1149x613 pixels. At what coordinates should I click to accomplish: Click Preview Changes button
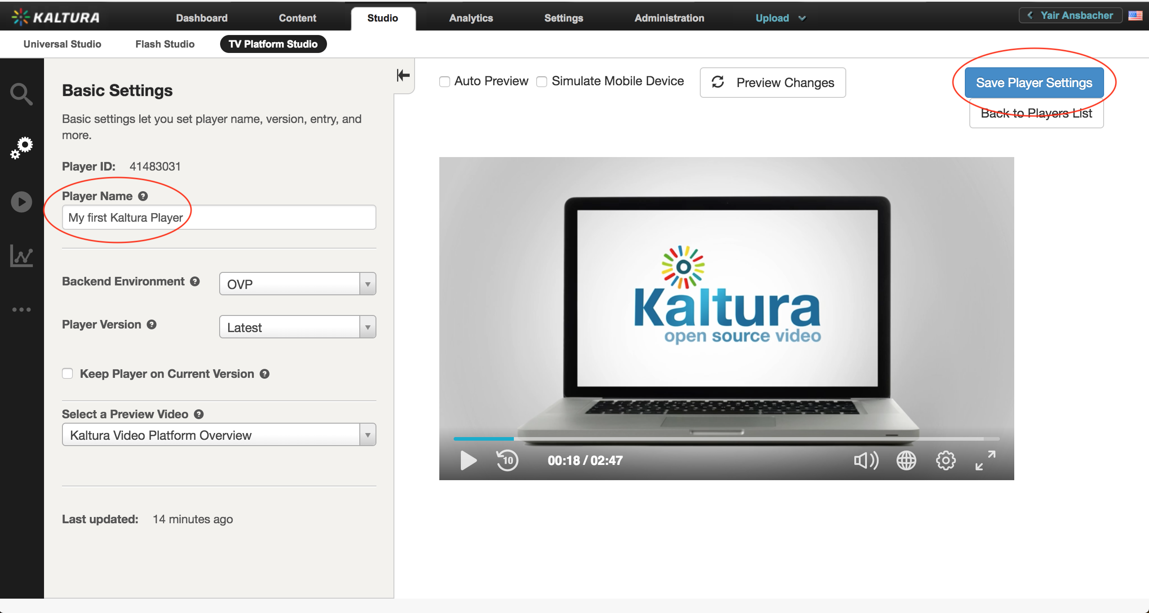tap(773, 83)
